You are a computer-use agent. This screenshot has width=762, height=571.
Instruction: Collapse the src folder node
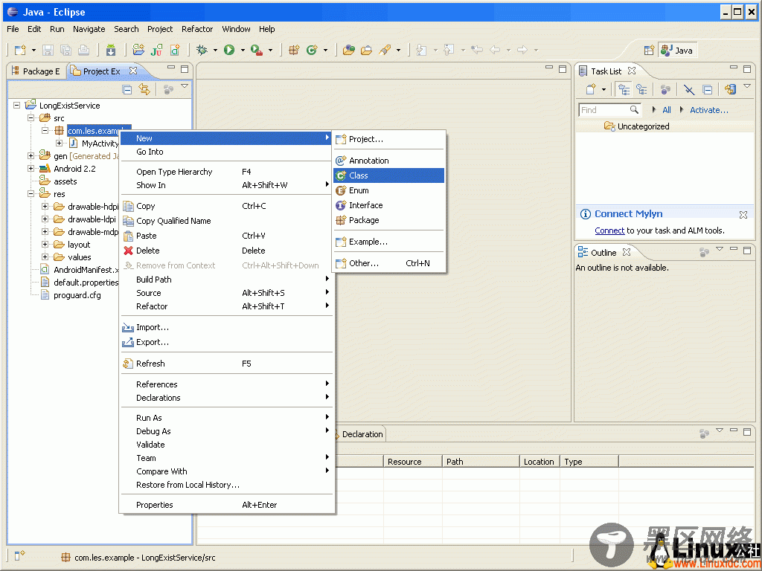31,117
